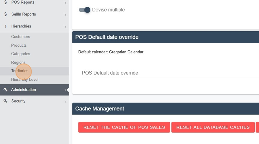This screenshot has height=144, width=259.
Task: Click the key icon beside Security
Action: [x=5, y=101]
